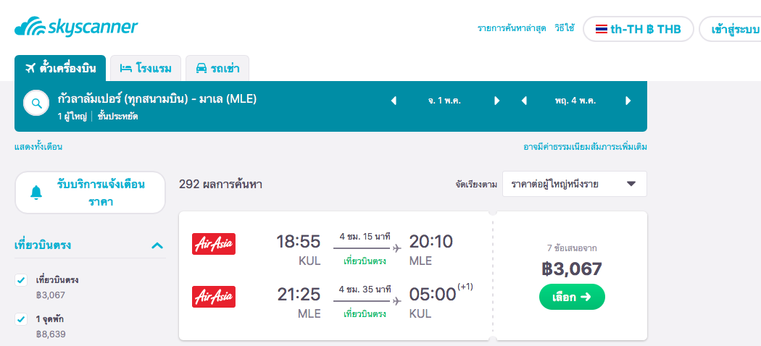Go to previous return date arrow
Image resolution: width=761 pixels, height=346 pixels.
(x=524, y=101)
